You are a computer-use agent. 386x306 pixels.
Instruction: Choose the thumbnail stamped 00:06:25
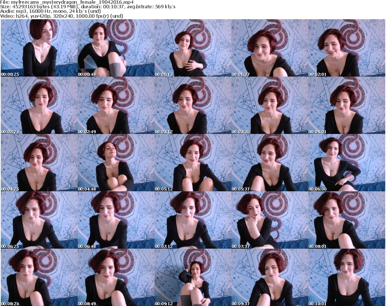click(x=39, y=220)
